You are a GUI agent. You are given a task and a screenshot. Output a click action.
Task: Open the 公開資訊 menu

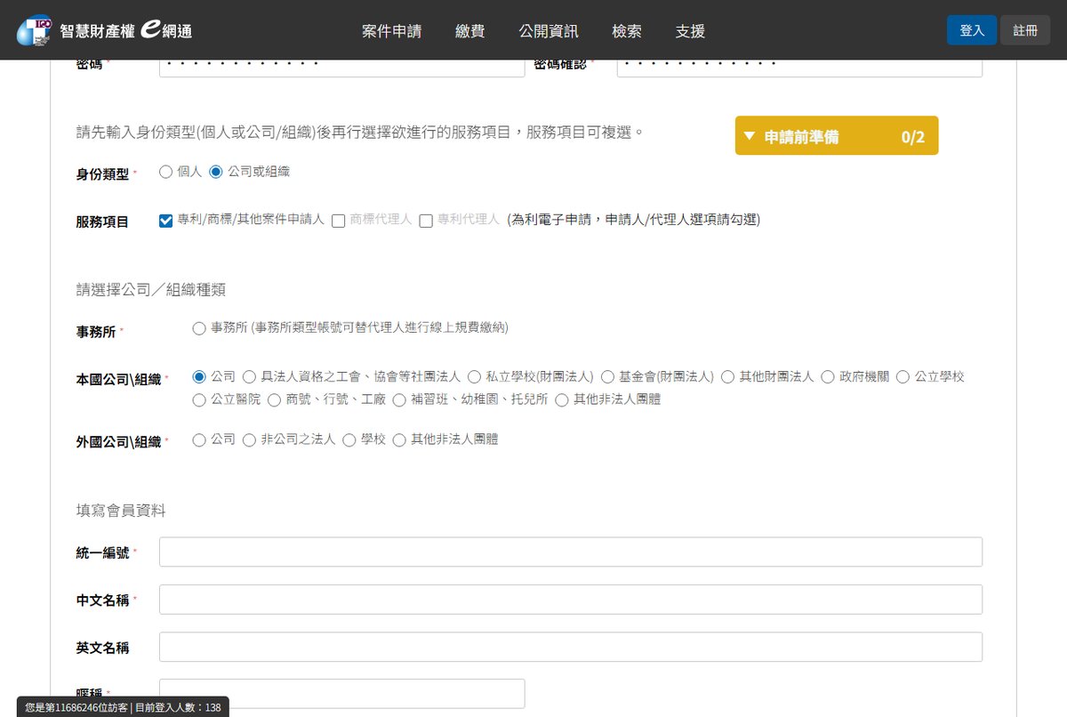(549, 31)
